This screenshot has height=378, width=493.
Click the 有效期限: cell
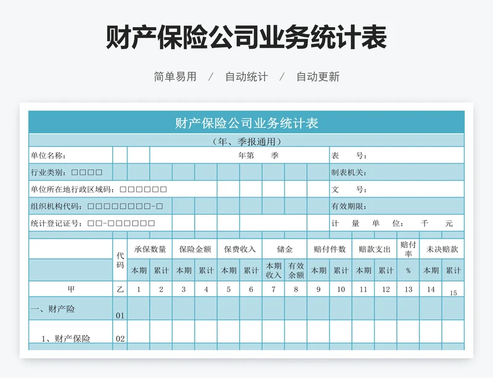397,206
